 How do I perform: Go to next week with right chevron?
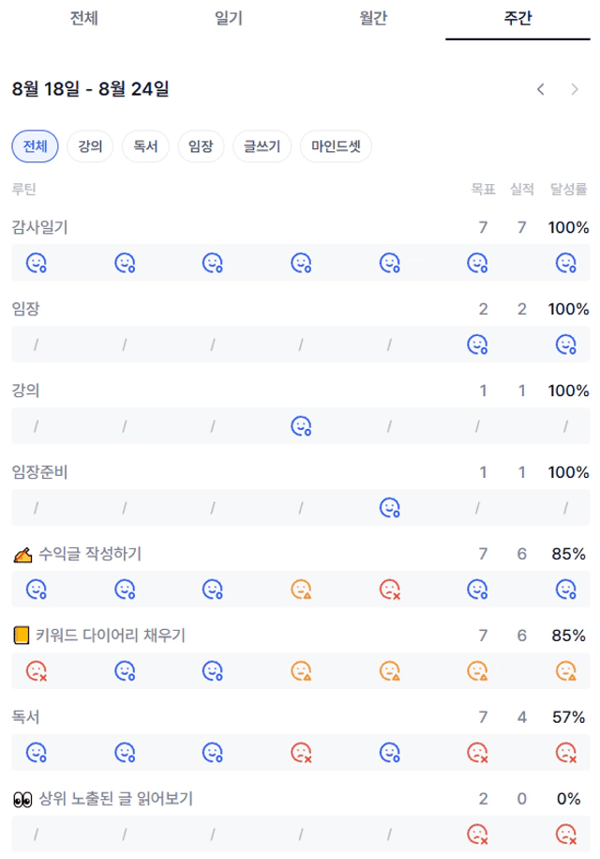[x=575, y=89]
